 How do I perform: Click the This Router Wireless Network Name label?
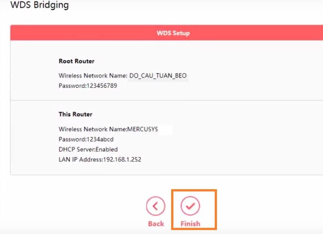(x=92, y=129)
